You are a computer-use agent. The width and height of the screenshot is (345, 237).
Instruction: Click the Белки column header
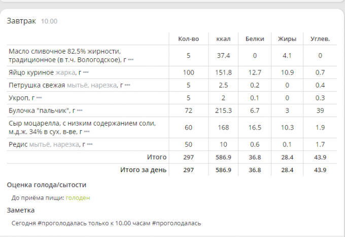255,39
